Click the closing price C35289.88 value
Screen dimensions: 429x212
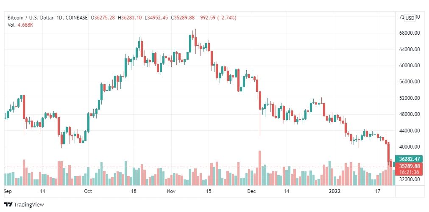coord(183,18)
